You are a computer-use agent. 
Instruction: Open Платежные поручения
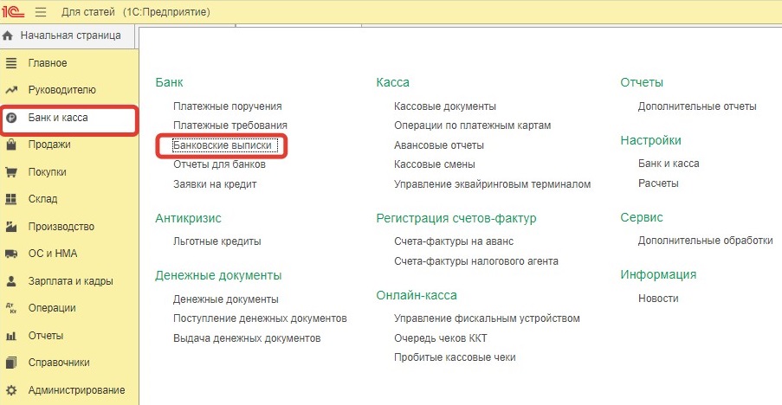click(228, 106)
